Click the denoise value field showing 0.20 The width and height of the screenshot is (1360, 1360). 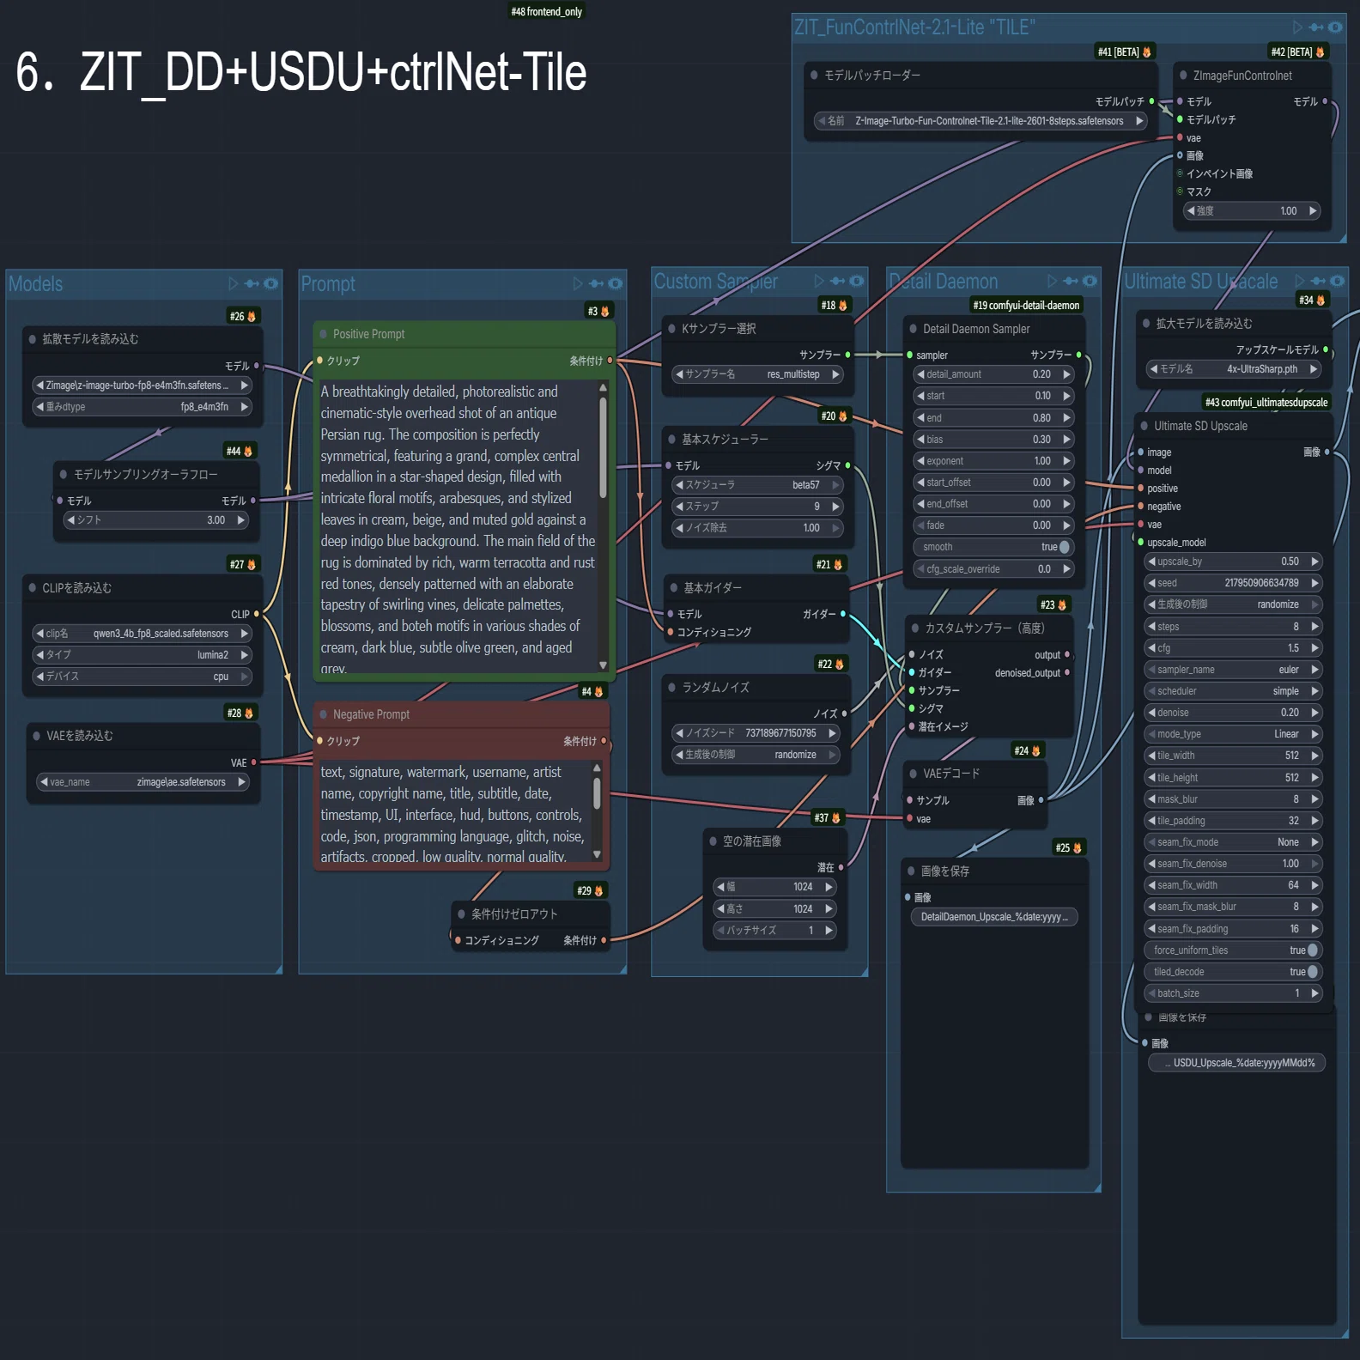(1233, 713)
